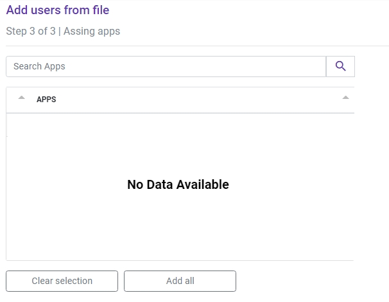Run app search with the purple magnifier button
The height and width of the screenshot is (302, 389).
340,66
